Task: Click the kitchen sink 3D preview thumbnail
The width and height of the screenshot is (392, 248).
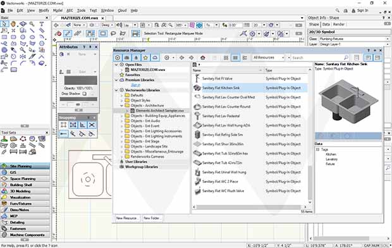Action: coord(348,101)
